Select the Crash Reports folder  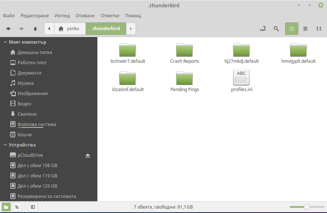[x=184, y=53]
